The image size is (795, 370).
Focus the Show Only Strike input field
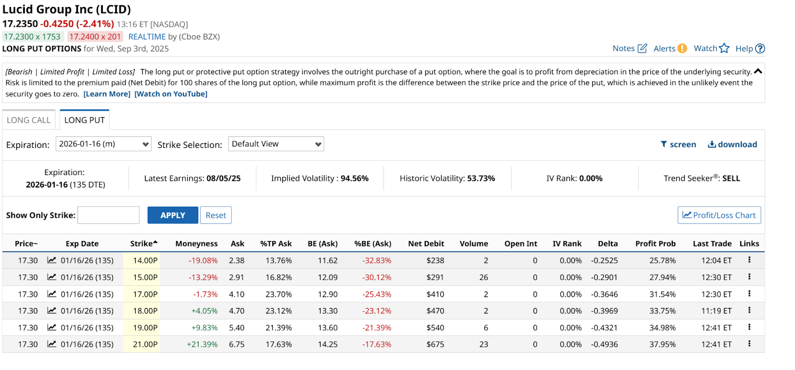tap(108, 215)
